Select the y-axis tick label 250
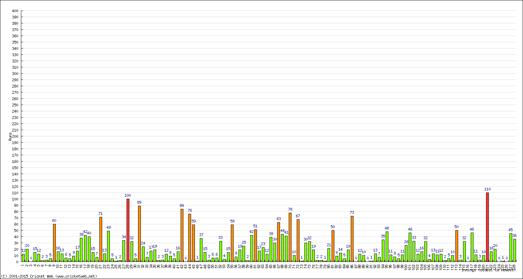Screen dimensions: 523x279 point(15,105)
